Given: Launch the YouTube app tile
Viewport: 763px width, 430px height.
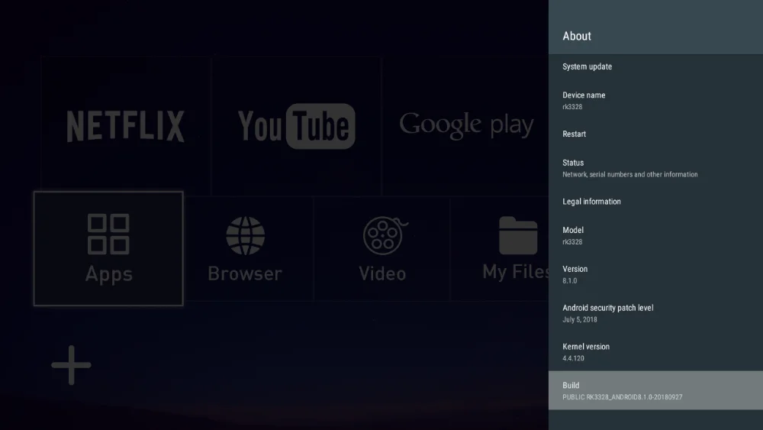Looking at the screenshot, I should 296,126.
